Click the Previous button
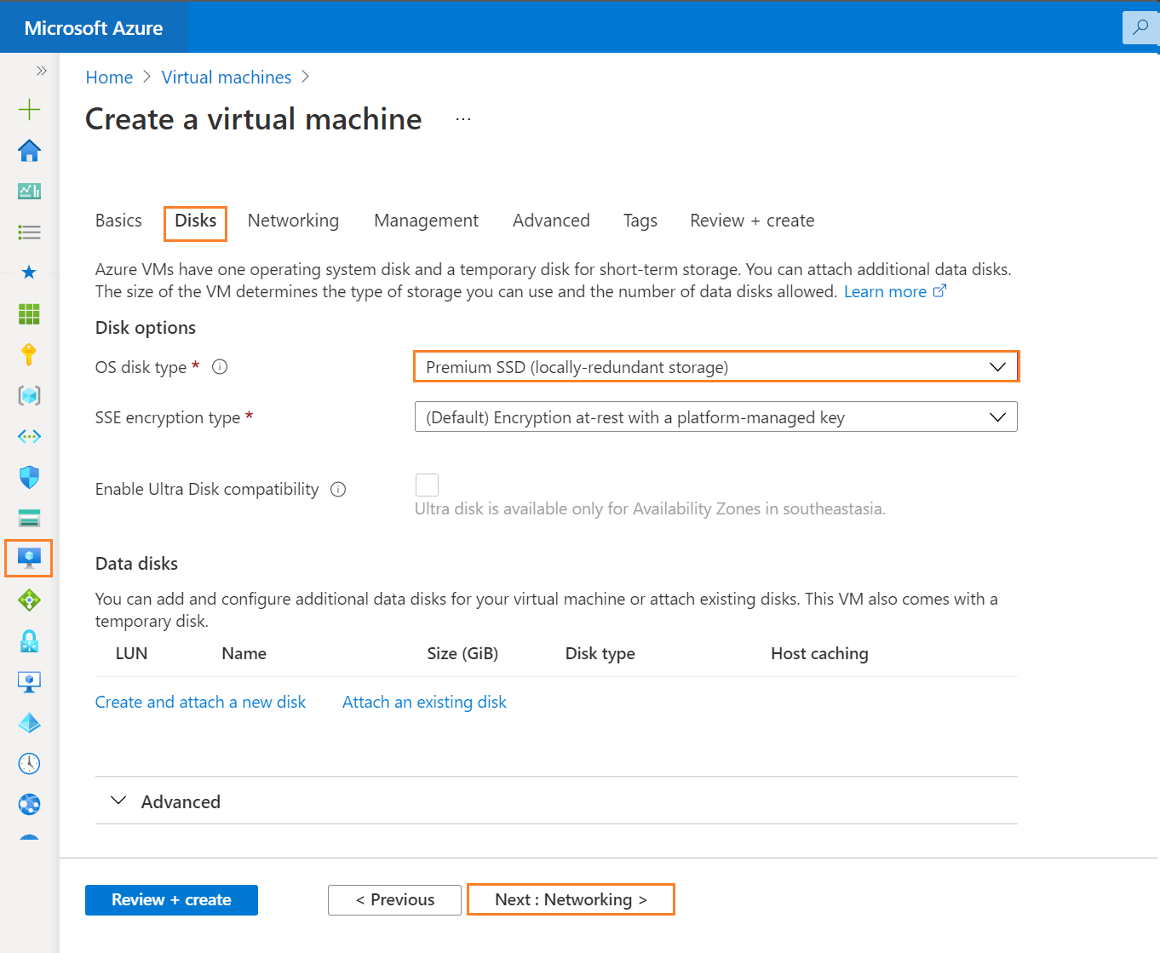Screen dimensions: 1160x953 coord(394,900)
